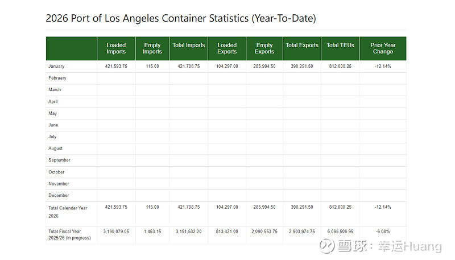Click the "Loaded Imports" column header
The image size is (455, 260).
point(116,48)
